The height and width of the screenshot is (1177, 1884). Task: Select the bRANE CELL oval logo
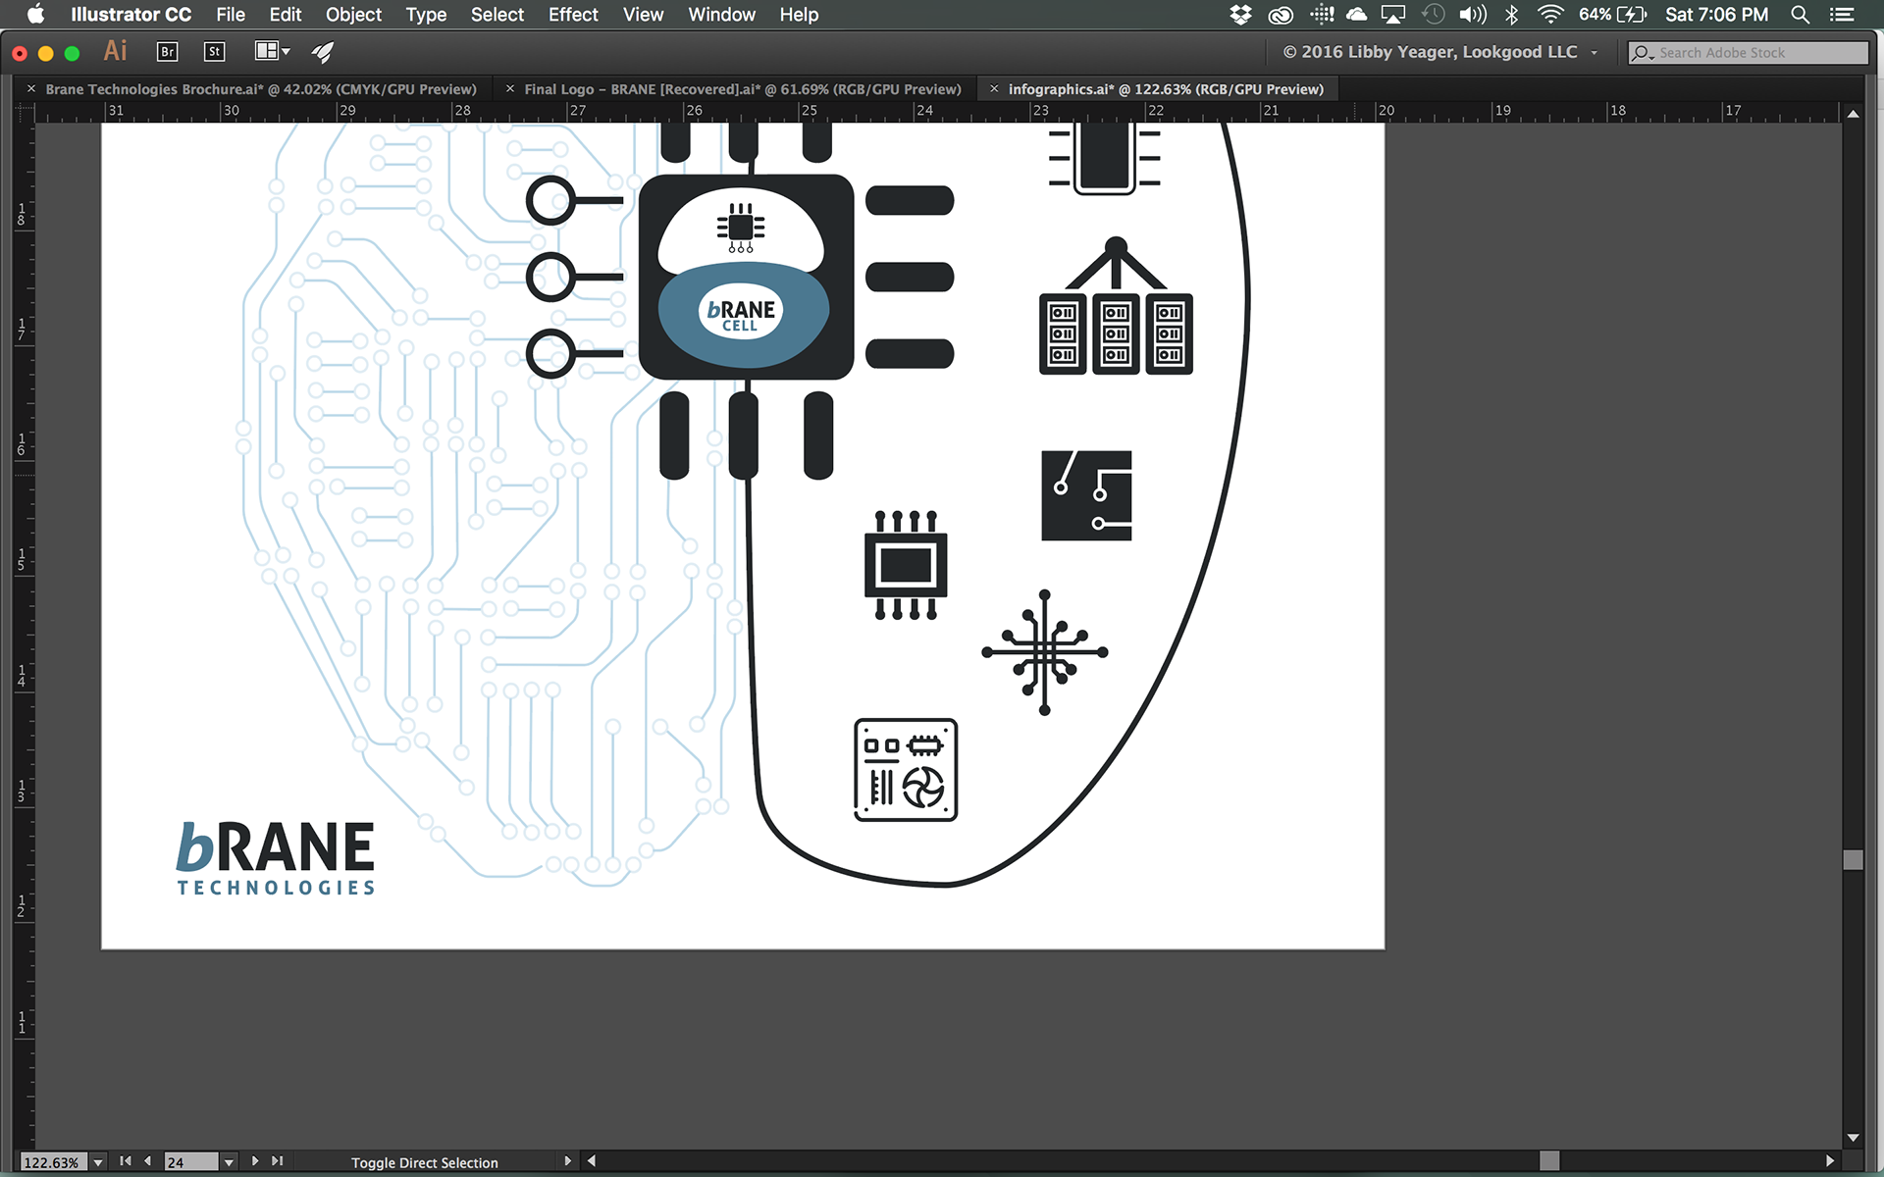click(743, 314)
